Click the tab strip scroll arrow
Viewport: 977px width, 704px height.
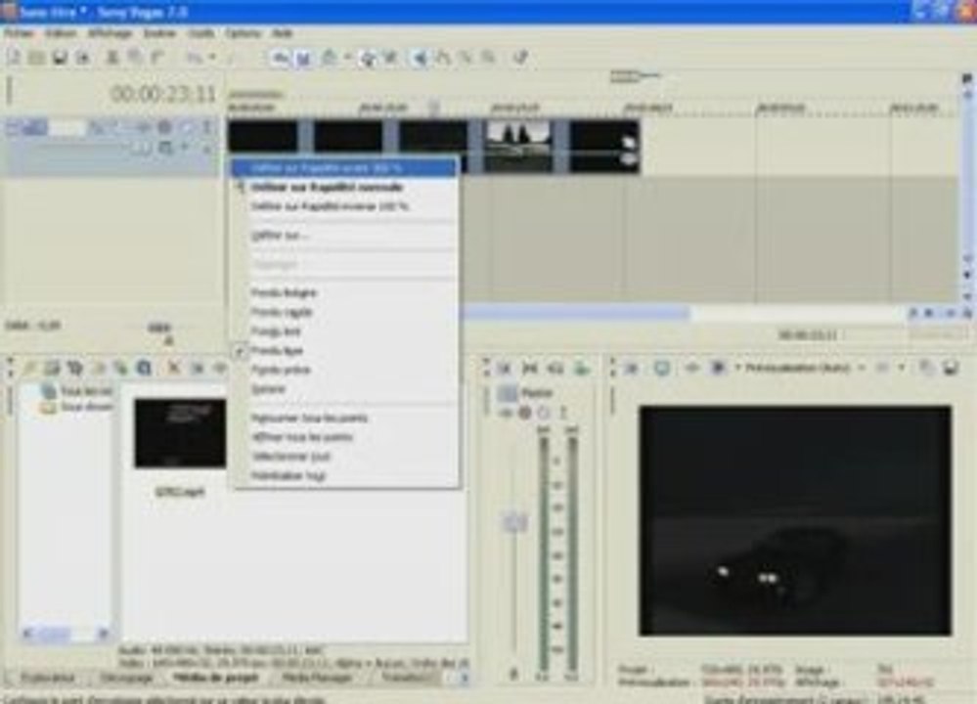(464, 678)
